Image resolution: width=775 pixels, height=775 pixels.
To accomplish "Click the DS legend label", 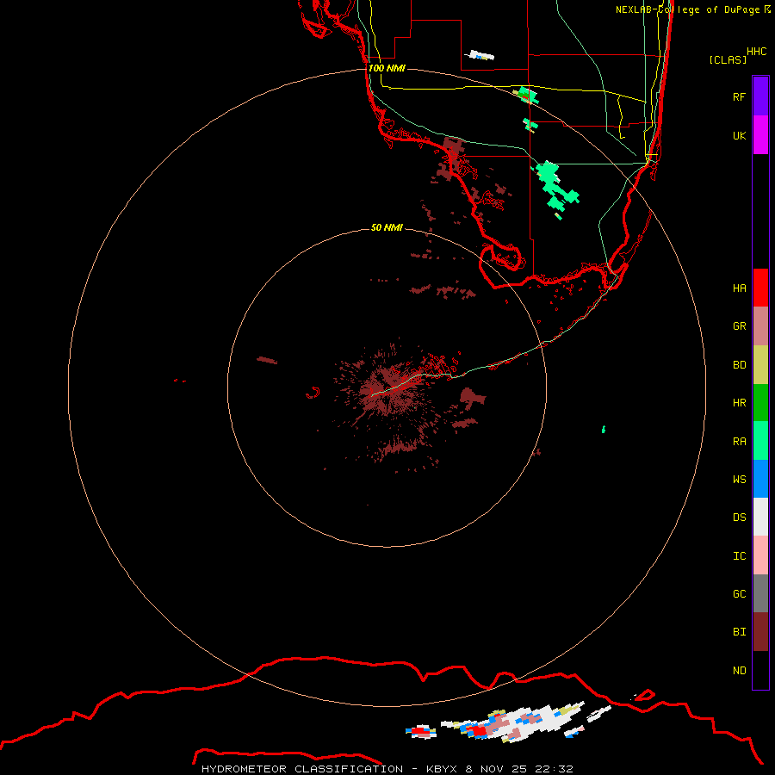I will (739, 517).
